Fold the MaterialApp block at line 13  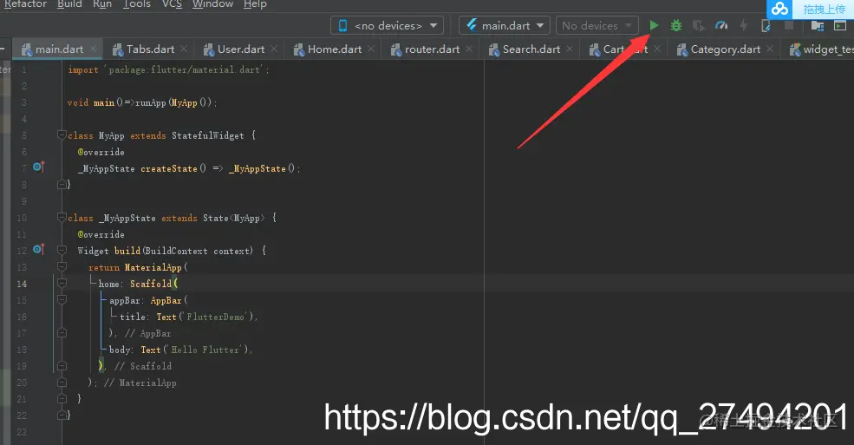click(62, 266)
